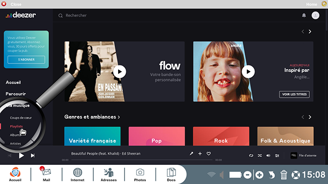Click the search magnifier icon

pos(61,16)
